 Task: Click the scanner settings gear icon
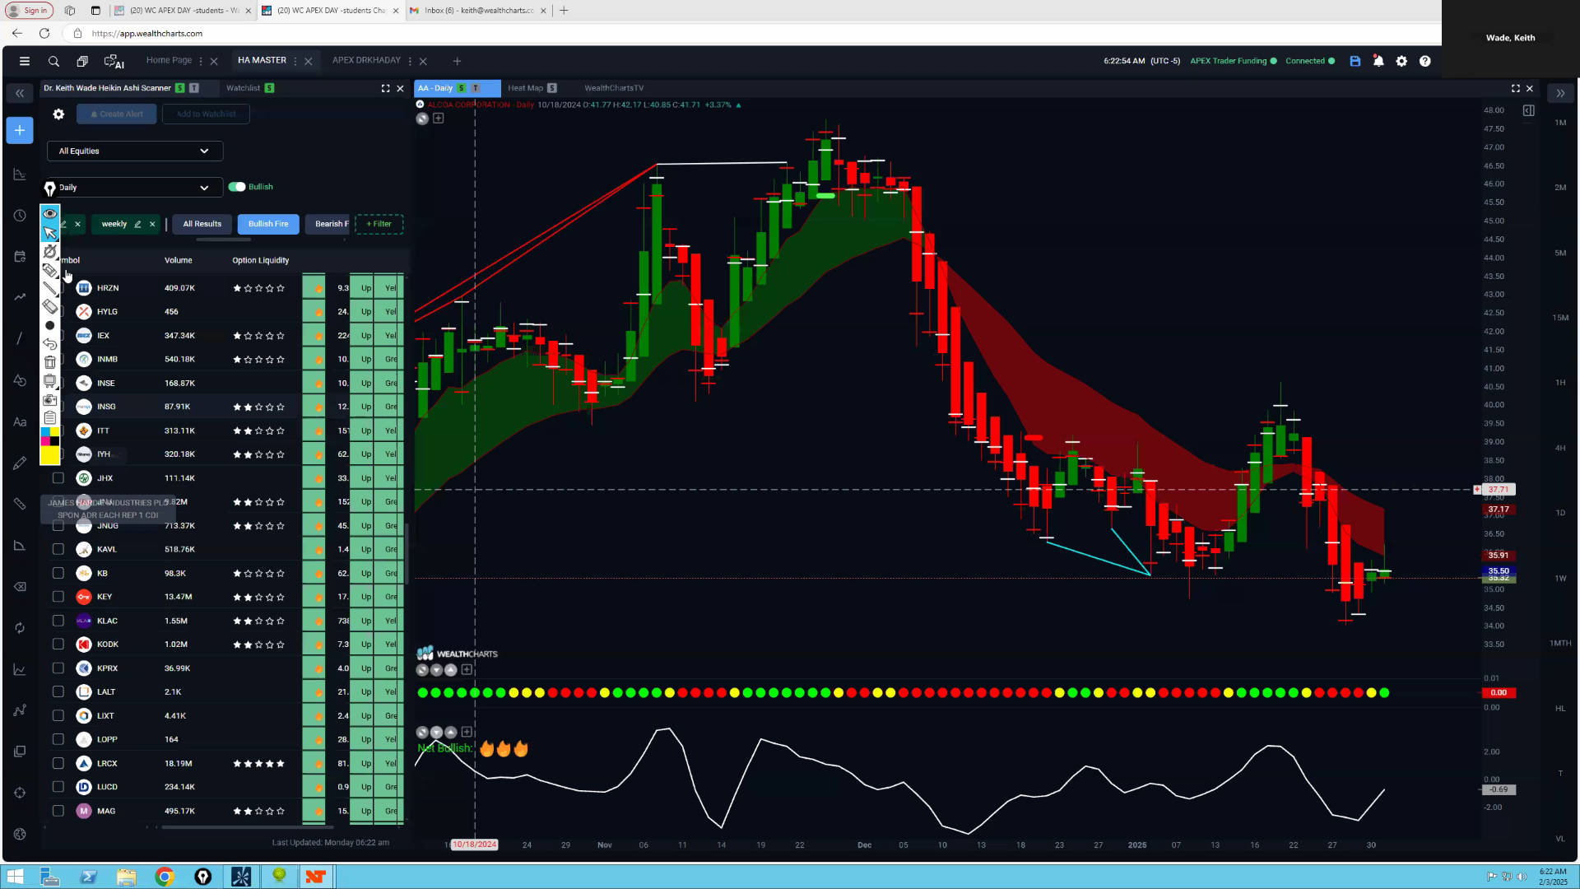pyautogui.click(x=58, y=114)
